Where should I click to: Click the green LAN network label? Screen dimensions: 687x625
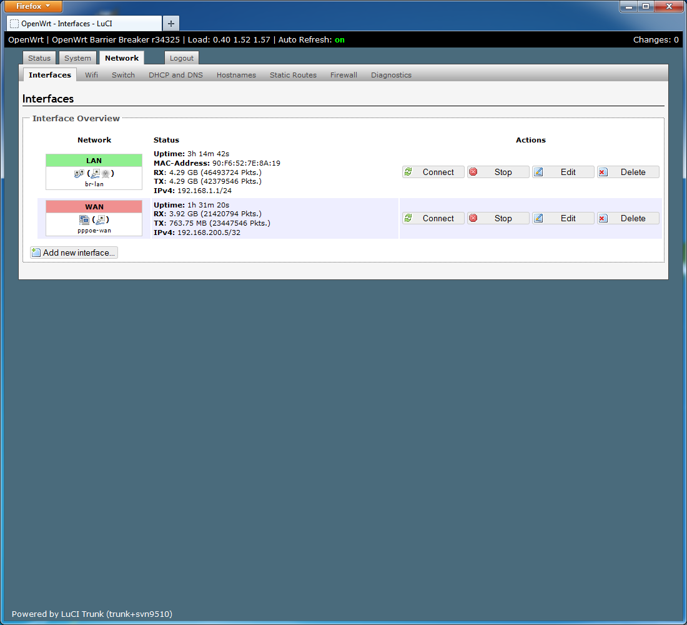click(94, 161)
